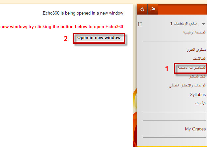Image resolution: width=207 pixels, height=147 pixels.
Task: Click the red Echo360 warning text
Action: (62, 26)
